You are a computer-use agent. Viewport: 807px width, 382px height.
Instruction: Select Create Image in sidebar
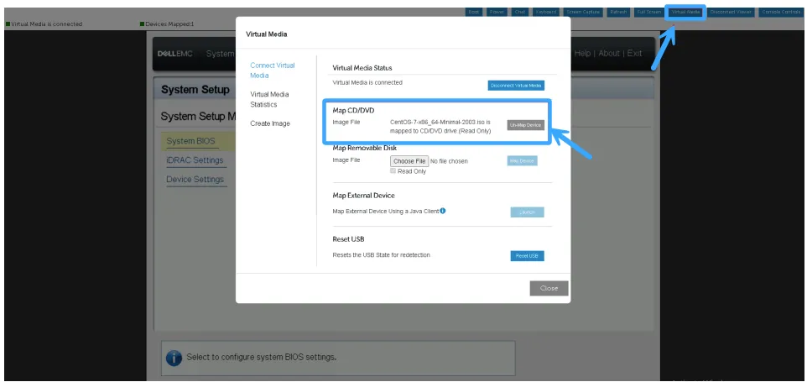270,123
